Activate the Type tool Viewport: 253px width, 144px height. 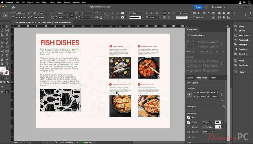click(x=2, y=39)
